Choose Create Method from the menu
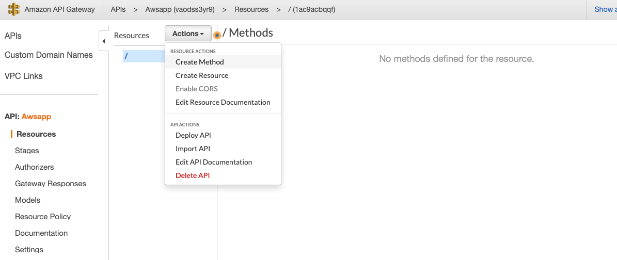 [x=223, y=62]
